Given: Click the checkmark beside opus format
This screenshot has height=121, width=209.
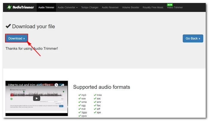Looking at the screenshot, I should click(x=79, y=116).
